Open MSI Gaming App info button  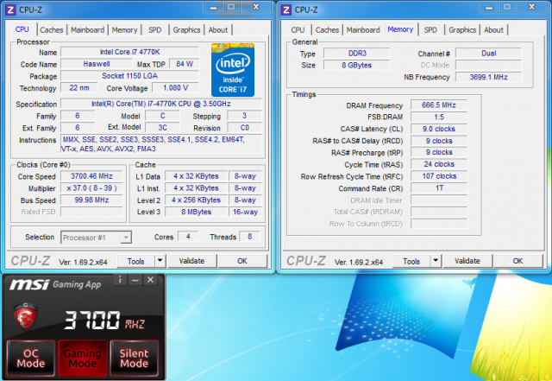click(120, 280)
